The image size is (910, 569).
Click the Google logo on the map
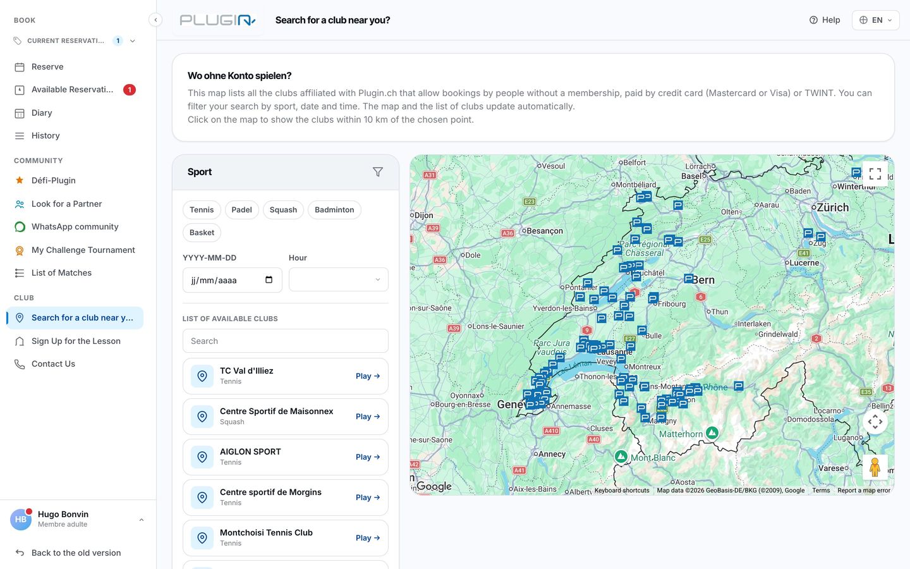(x=434, y=486)
